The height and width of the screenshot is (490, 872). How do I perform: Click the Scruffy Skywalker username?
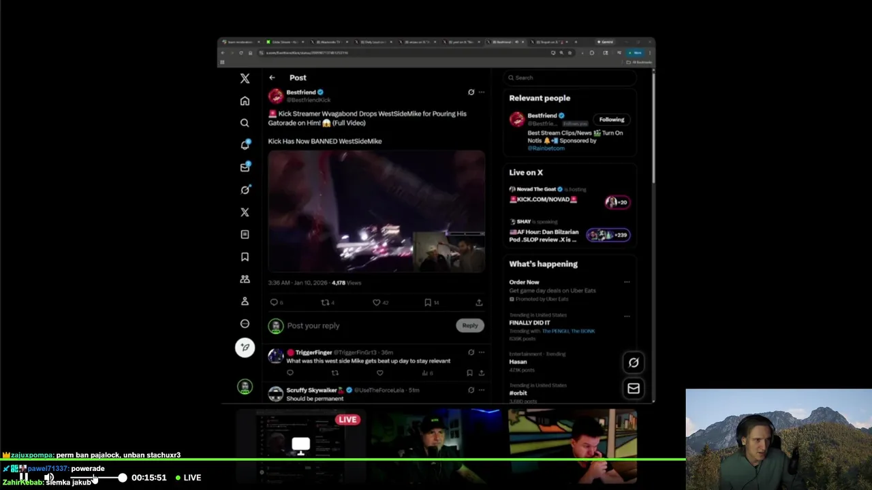click(312, 390)
